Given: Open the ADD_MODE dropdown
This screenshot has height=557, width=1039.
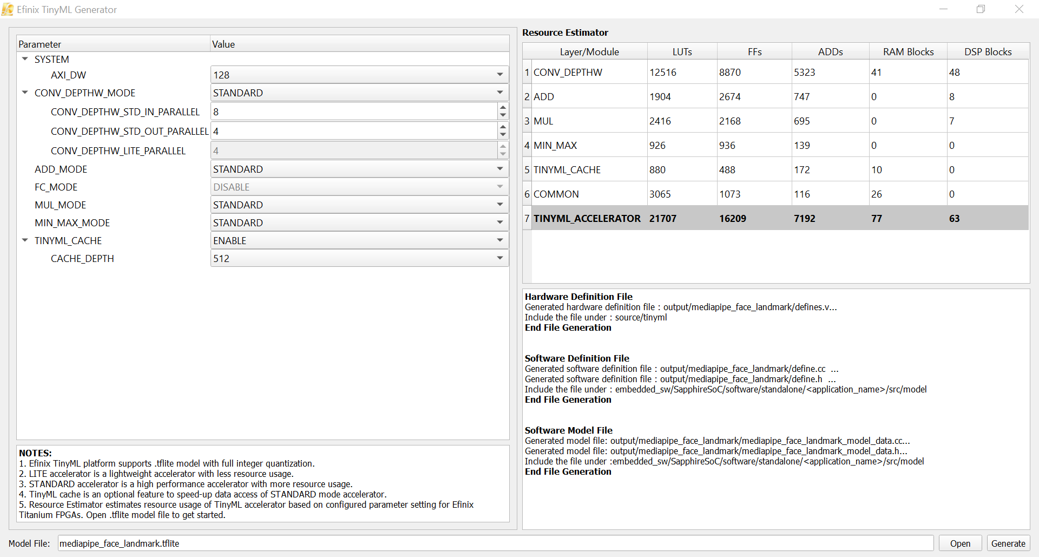Looking at the screenshot, I should point(359,169).
